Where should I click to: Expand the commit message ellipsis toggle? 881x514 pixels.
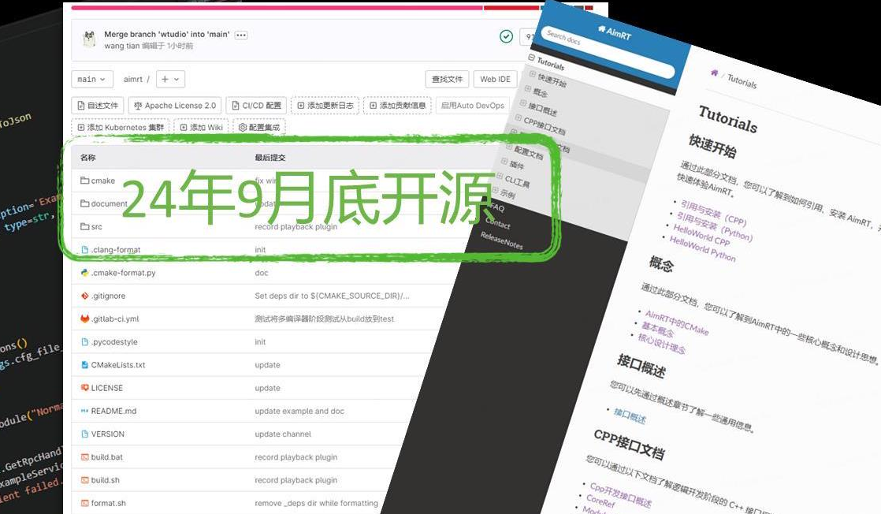tap(241, 35)
